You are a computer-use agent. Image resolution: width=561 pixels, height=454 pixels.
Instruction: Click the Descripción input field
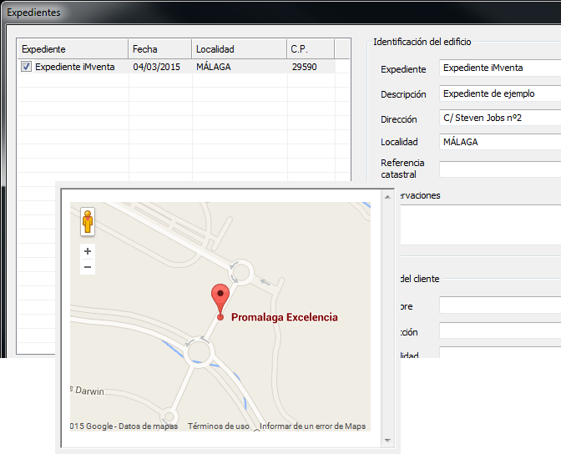500,93
